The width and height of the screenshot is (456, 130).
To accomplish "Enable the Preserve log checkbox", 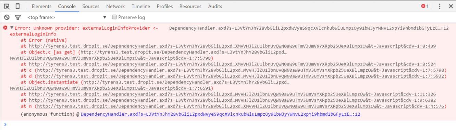I will click(x=115, y=17).
